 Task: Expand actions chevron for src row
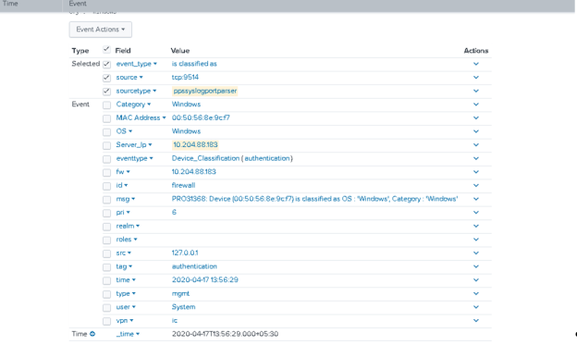pyautogui.click(x=476, y=253)
